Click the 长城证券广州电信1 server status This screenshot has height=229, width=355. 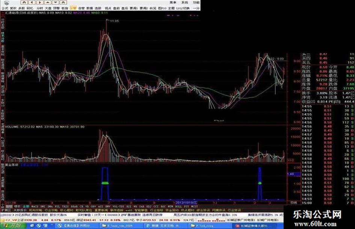pos(241,220)
